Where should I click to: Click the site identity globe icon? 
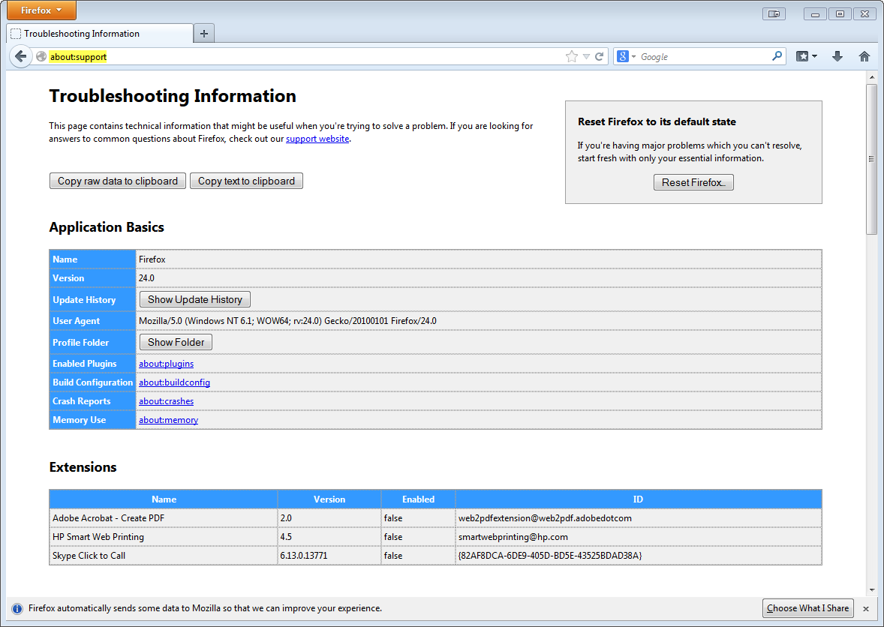[x=41, y=56]
